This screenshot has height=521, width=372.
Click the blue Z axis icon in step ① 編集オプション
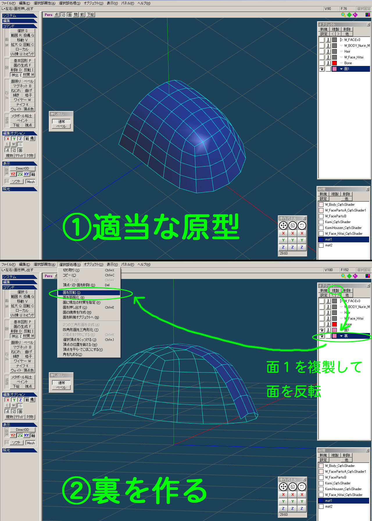coord(20,139)
